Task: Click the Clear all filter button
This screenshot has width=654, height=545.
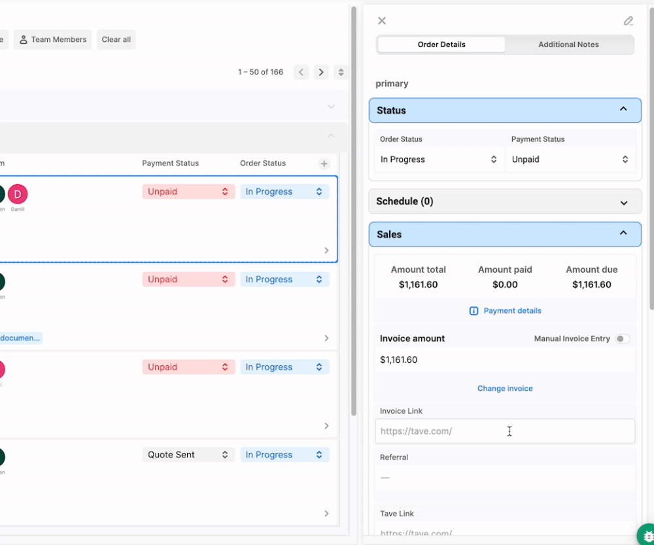Action: (x=116, y=40)
